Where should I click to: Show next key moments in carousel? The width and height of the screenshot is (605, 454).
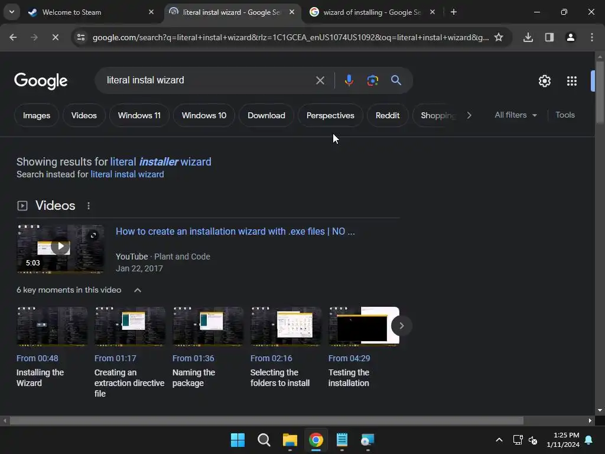point(401,326)
